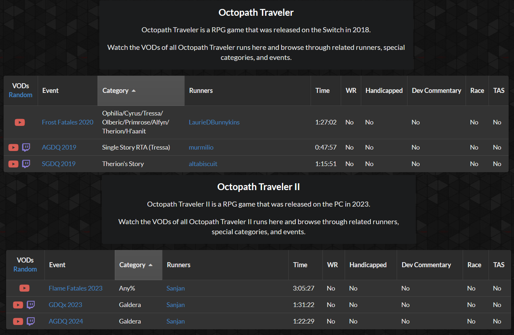Open Sanjan link in the Any% row

point(175,288)
